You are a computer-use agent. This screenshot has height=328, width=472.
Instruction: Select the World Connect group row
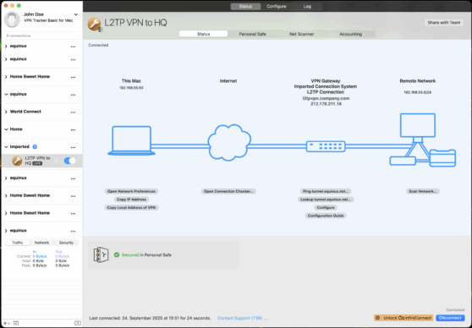tap(41, 112)
